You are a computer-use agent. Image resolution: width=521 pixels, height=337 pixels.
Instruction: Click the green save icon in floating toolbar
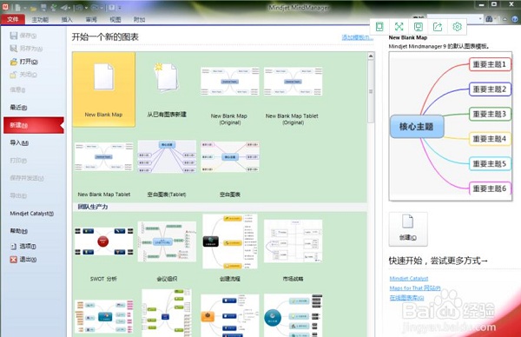click(419, 27)
